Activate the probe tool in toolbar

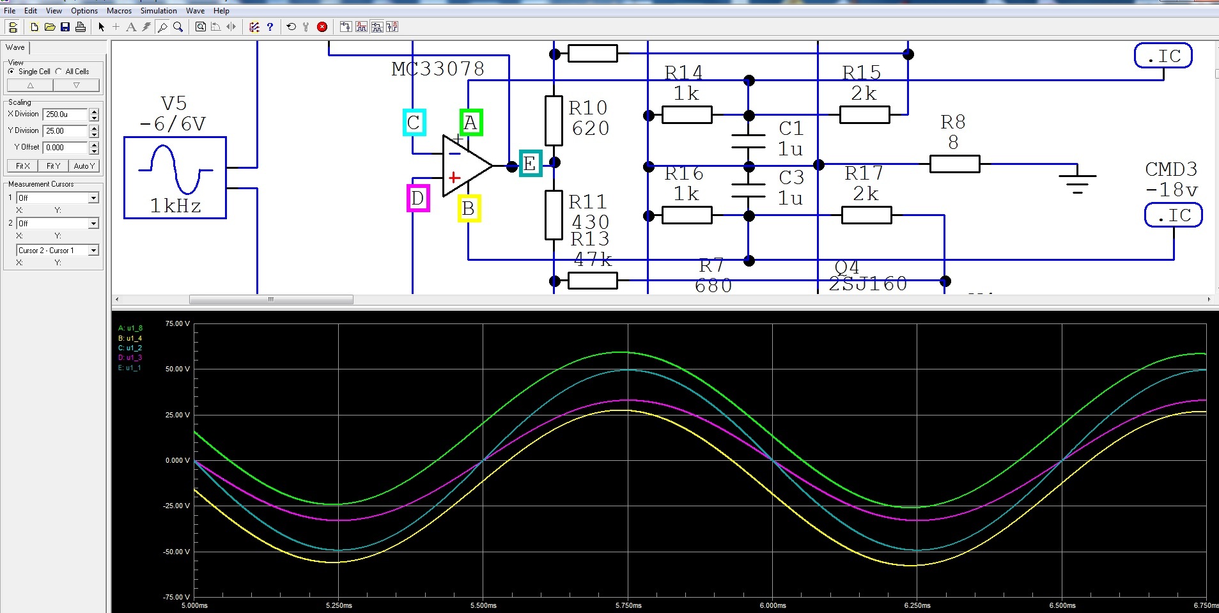pos(162,27)
